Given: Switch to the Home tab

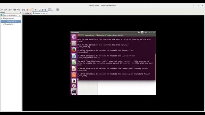Looking at the screenshot, I should pyautogui.click(x=27, y=13).
